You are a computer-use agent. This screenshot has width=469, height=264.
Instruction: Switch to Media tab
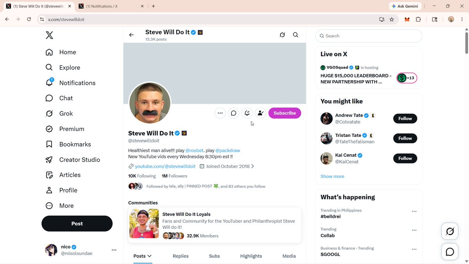pyautogui.click(x=289, y=256)
